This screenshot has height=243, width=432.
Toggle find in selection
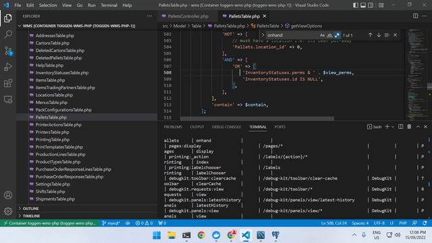coord(387,35)
